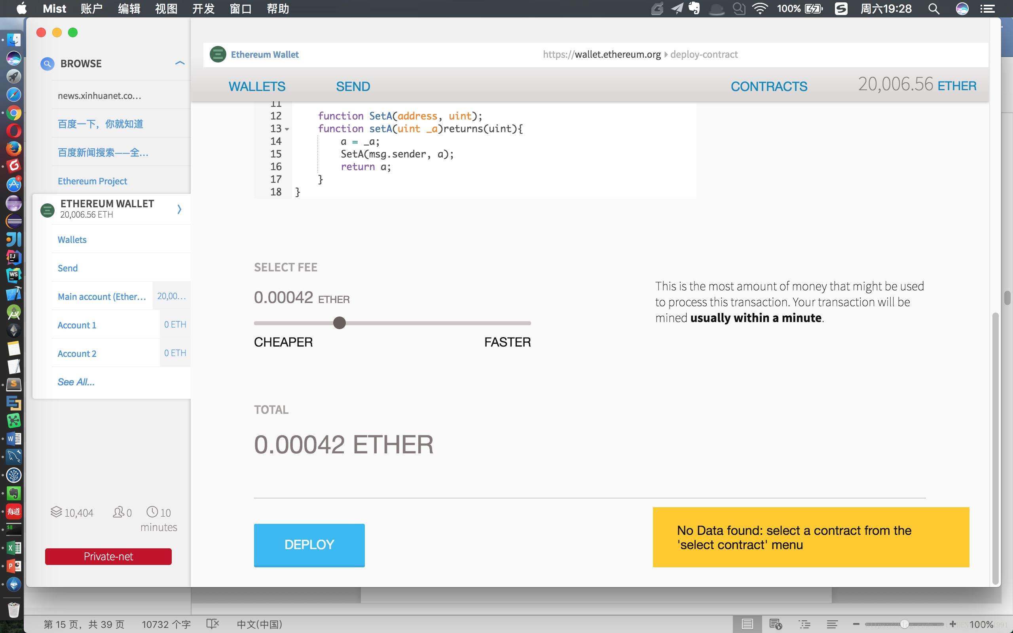The width and height of the screenshot is (1013, 633).
Task: Open WebStorm icon in dock
Action: [x=14, y=275]
